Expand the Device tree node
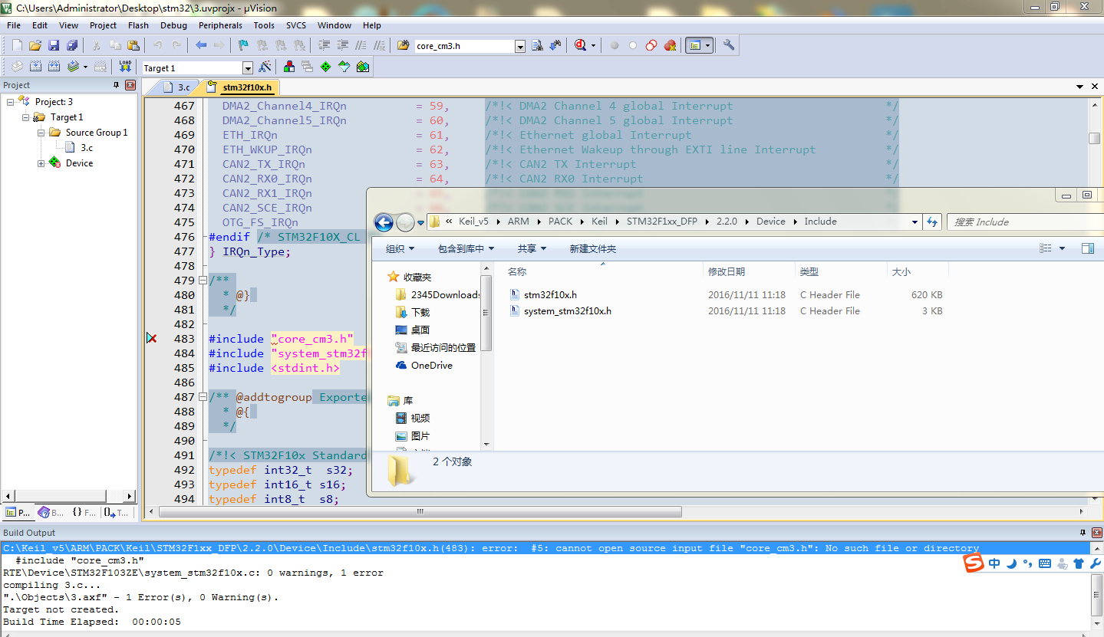Image resolution: width=1104 pixels, height=637 pixels. [41, 163]
